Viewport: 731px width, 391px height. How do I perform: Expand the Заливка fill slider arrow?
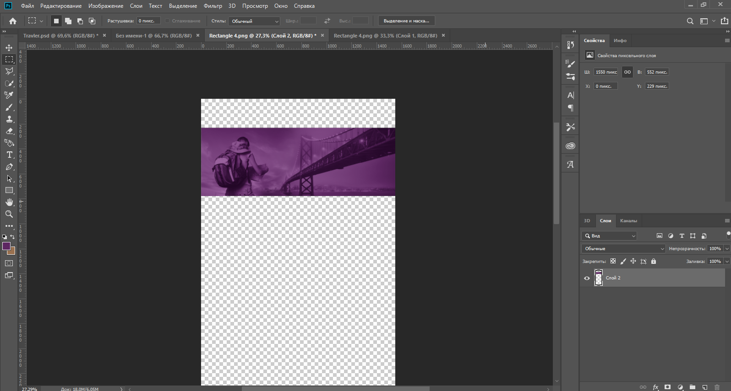[x=726, y=261]
